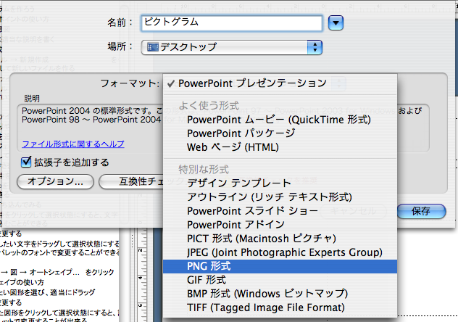
Task: Select BMP 形式 (Windows ビットマップ)
Action: click(280, 294)
